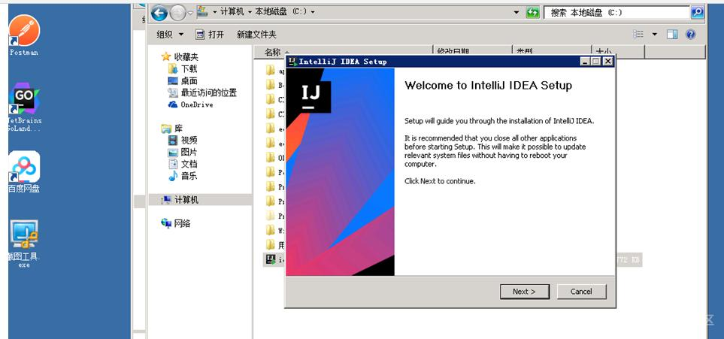Open 截图工具.exe on the desktop
The width and height of the screenshot is (724, 339).
click(x=24, y=244)
